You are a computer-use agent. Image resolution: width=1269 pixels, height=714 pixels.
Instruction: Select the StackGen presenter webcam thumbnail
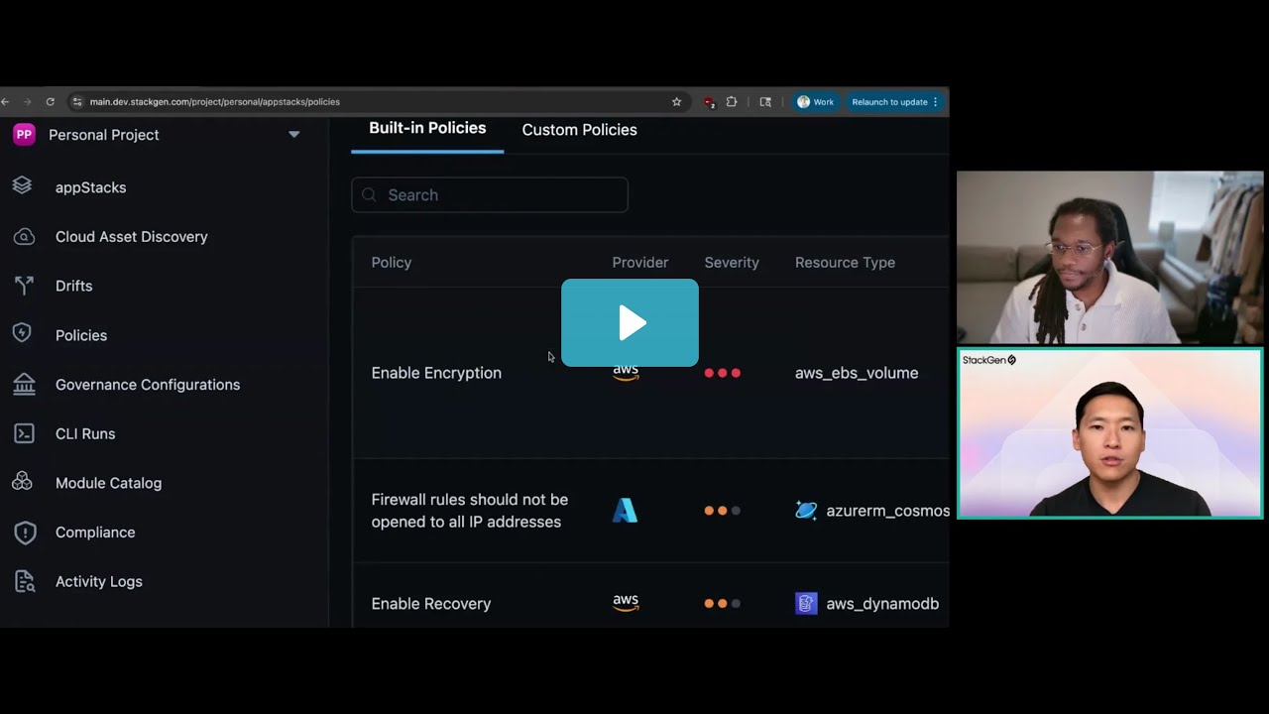point(1109,433)
